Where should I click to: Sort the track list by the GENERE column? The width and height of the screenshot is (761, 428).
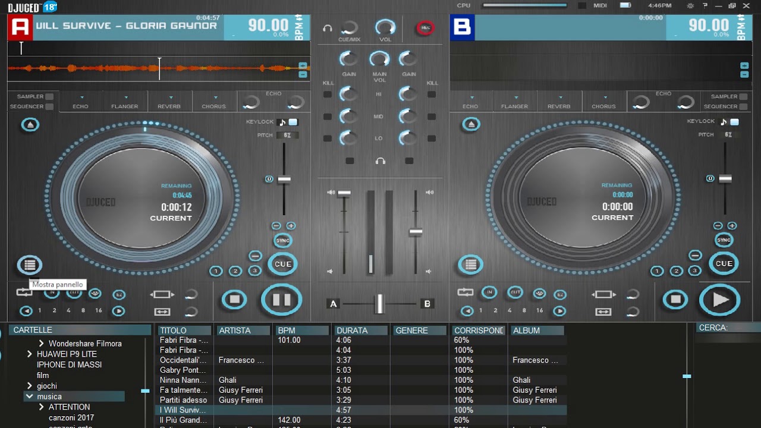[420, 331]
